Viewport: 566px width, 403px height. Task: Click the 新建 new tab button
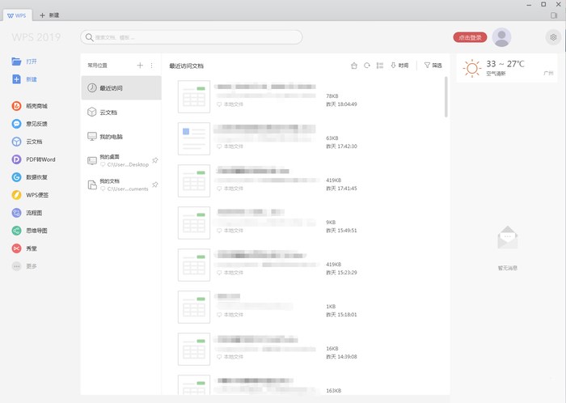click(49, 15)
